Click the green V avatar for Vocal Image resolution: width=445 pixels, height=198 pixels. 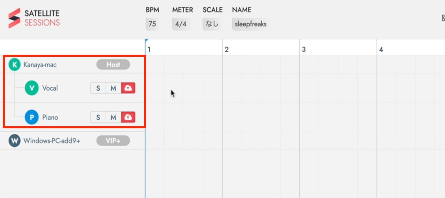point(32,88)
